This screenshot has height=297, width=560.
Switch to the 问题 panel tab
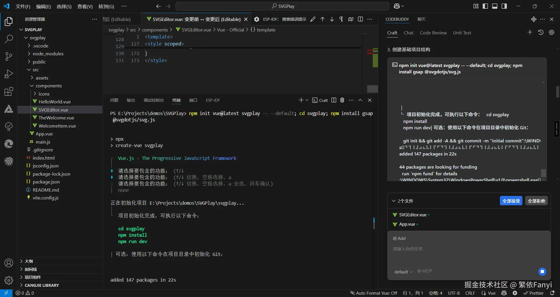click(x=114, y=100)
